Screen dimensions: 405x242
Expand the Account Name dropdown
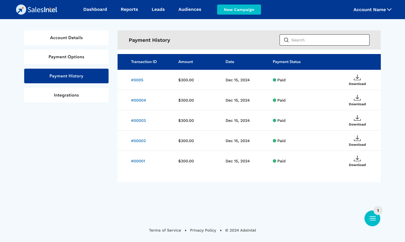pyautogui.click(x=372, y=10)
